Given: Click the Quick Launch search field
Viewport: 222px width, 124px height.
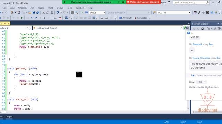Looking at the screenshot, I should 191,2.
